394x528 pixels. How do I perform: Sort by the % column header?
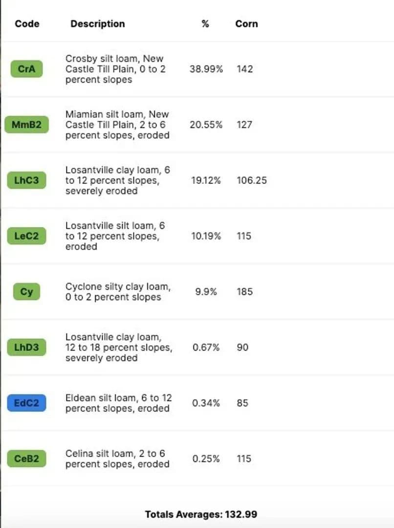[205, 23]
